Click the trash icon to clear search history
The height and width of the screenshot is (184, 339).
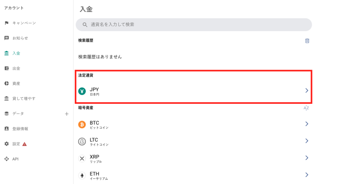click(307, 41)
